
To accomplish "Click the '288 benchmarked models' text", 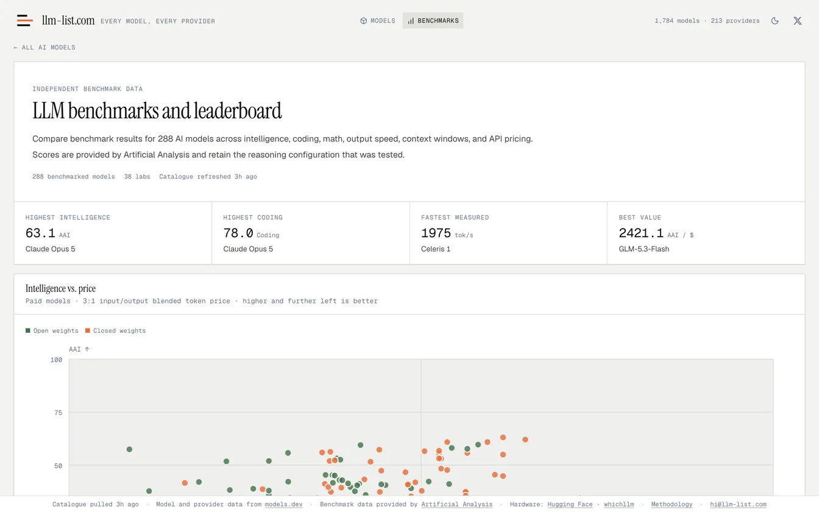I will click(74, 177).
